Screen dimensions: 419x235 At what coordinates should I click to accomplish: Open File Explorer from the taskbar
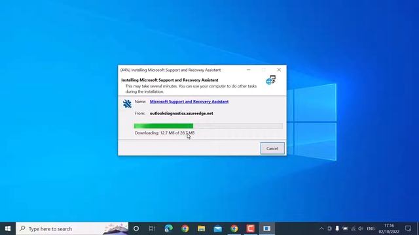pyautogui.click(x=201, y=228)
